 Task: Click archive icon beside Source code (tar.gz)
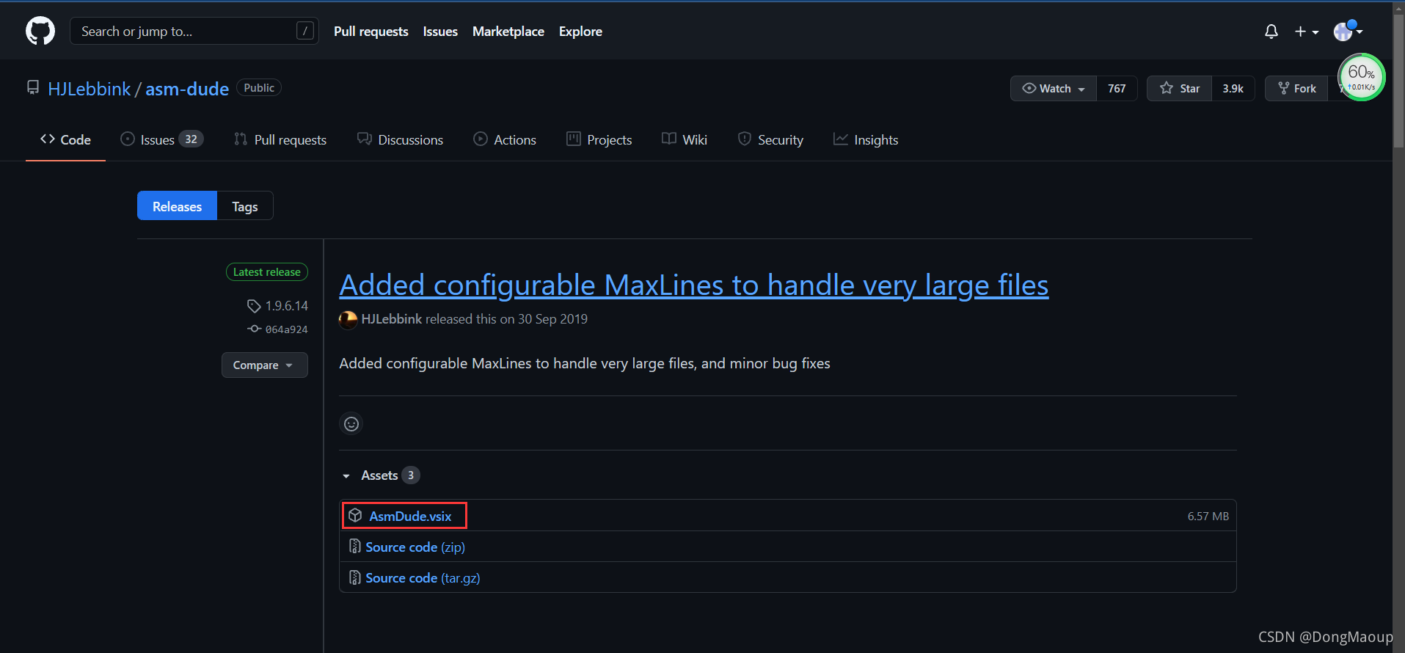(355, 577)
